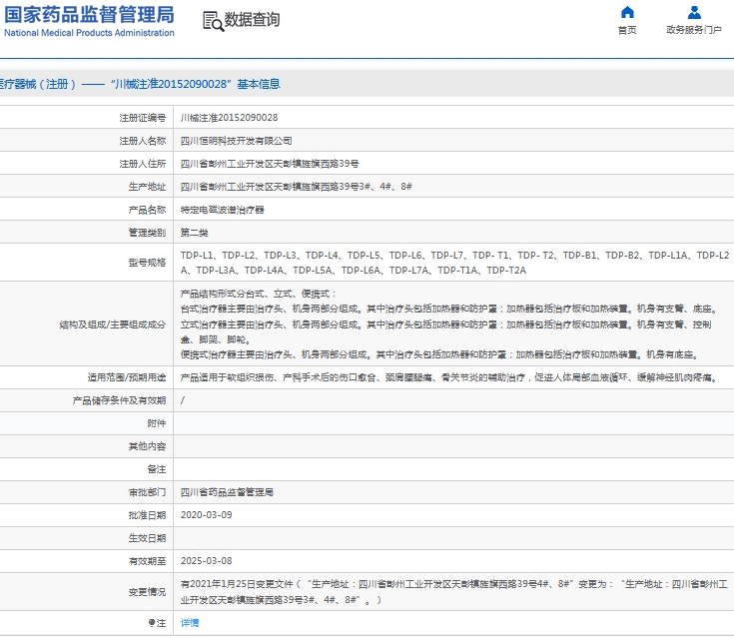Click the 结构及组成/主要组成成分 label
The width and height of the screenshot is (734, 638).
(x=112, y=324)
